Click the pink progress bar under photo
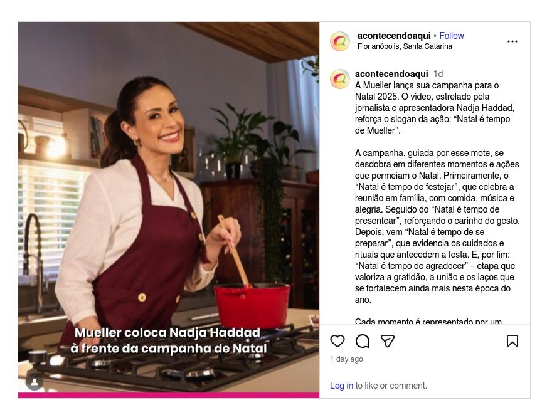This screenshot has height=420, width=547. coord(169,396)
